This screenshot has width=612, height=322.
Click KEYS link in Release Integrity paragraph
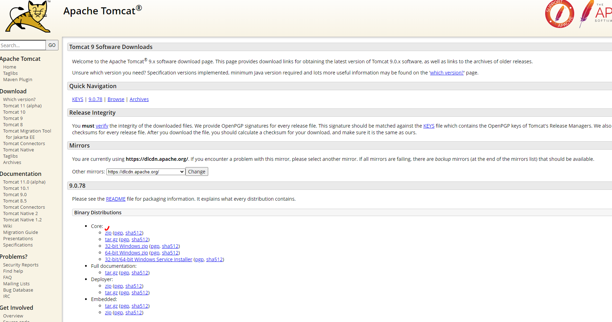point(429,126)
